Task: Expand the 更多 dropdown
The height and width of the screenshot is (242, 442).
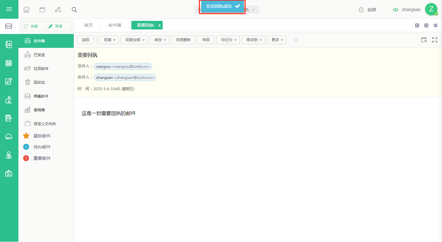Action: tap(277, 40)
